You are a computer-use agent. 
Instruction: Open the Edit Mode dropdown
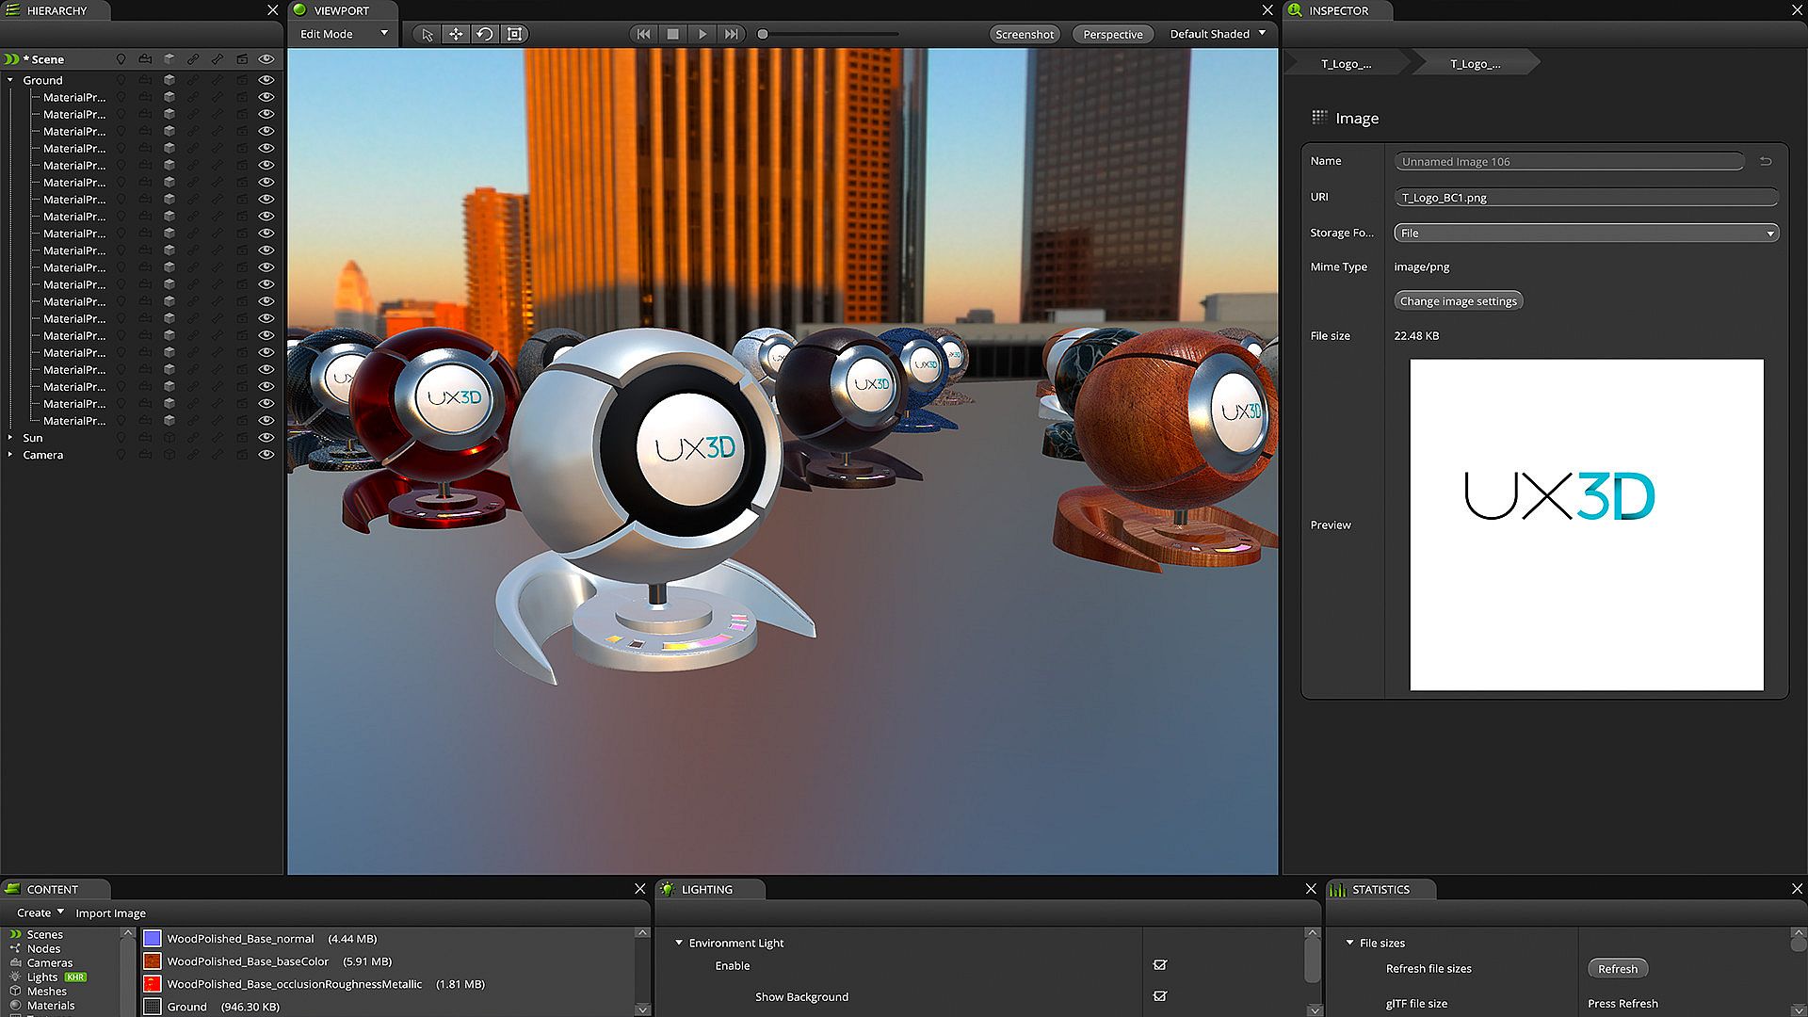point(344,34)
